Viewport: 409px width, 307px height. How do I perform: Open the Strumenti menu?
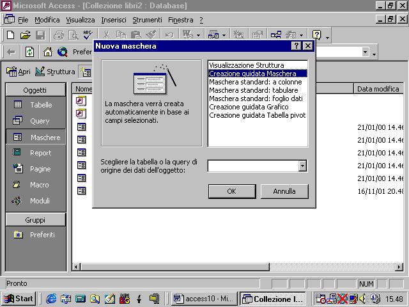(147, 20)
